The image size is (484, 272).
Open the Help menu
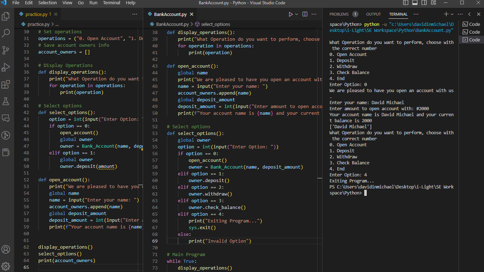131,3
